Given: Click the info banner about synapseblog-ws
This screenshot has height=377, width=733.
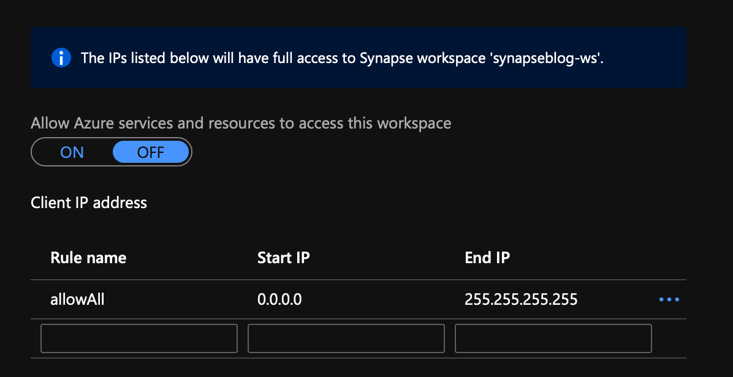Looking at the screenshot, I should click(x=359, y=58).
